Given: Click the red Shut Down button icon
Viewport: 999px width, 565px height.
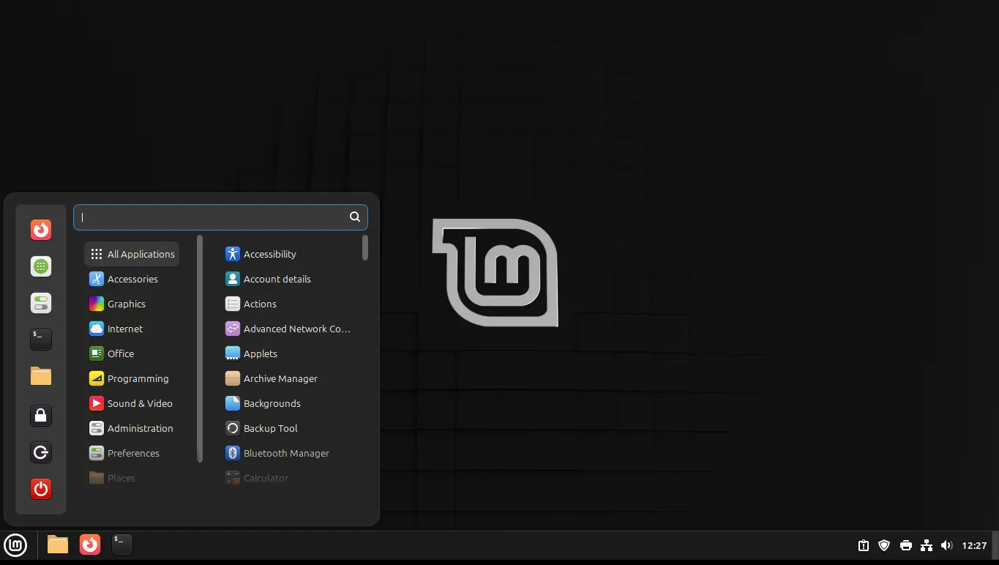Looking at the screenshot, I should click(41, 489).
